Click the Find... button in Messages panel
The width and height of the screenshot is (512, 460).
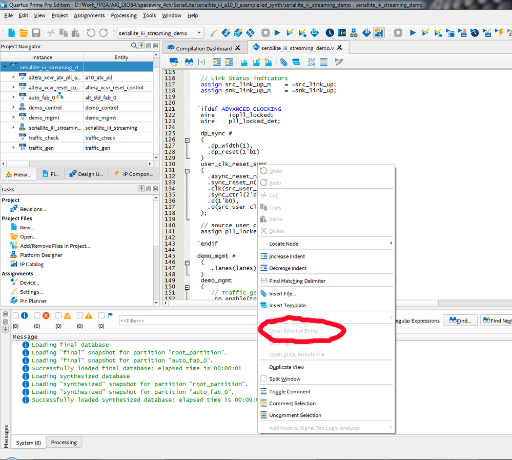click(460, 321)
